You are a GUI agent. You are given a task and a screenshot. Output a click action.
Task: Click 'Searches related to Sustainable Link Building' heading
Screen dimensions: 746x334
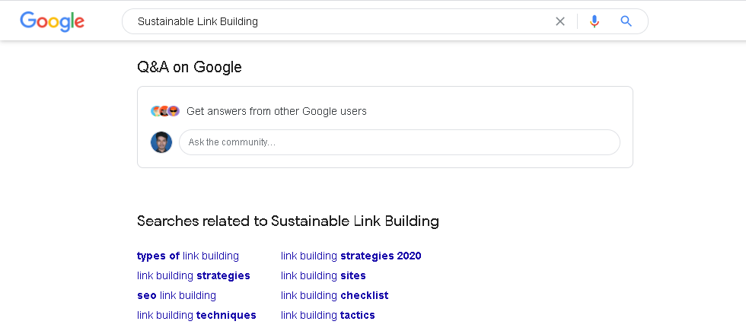288,221
